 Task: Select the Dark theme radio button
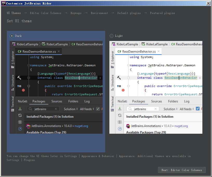pyautogui.click(x=12, y=36)
